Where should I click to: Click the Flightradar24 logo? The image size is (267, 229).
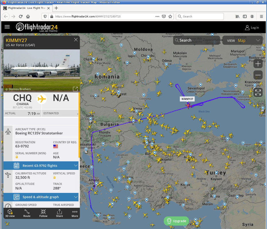37,27
